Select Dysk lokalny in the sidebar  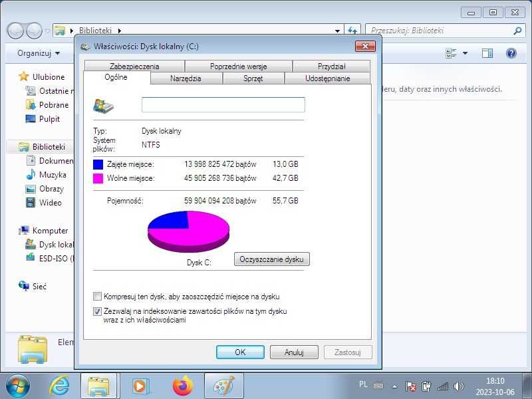50,245
